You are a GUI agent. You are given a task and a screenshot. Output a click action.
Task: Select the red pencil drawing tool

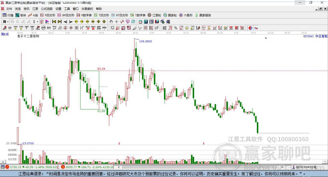coord(4,28)
